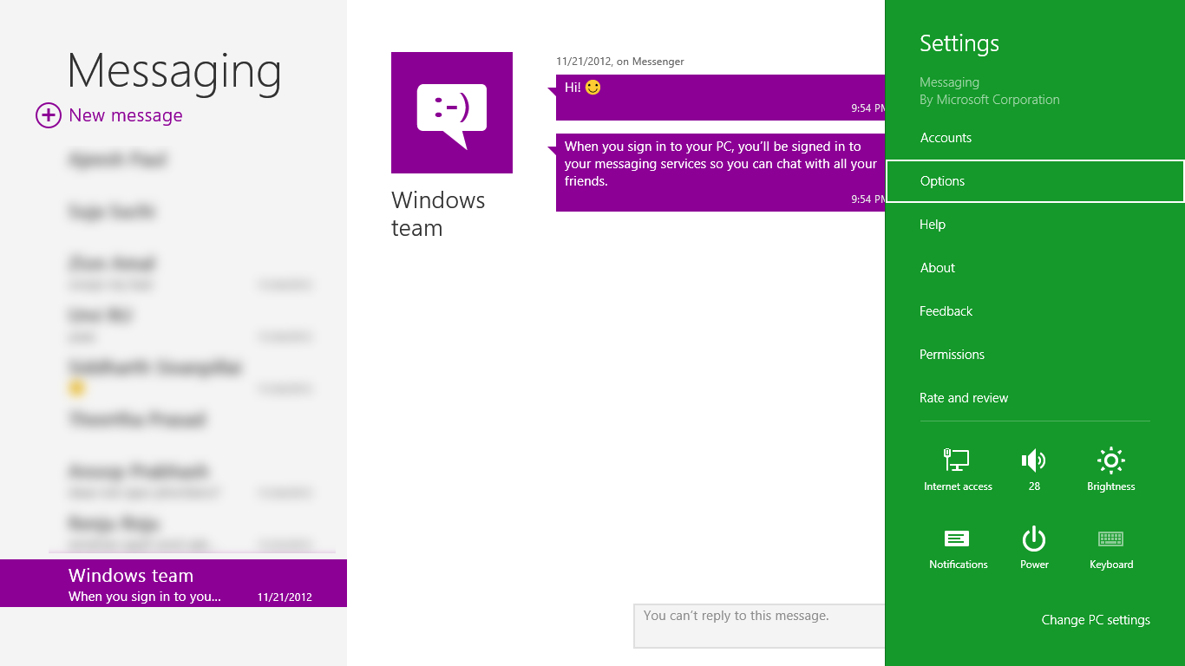Click the '28' volume level number
This screenshot has width=1185, height=666.
pyautogui.click(x=1034, y=486)
